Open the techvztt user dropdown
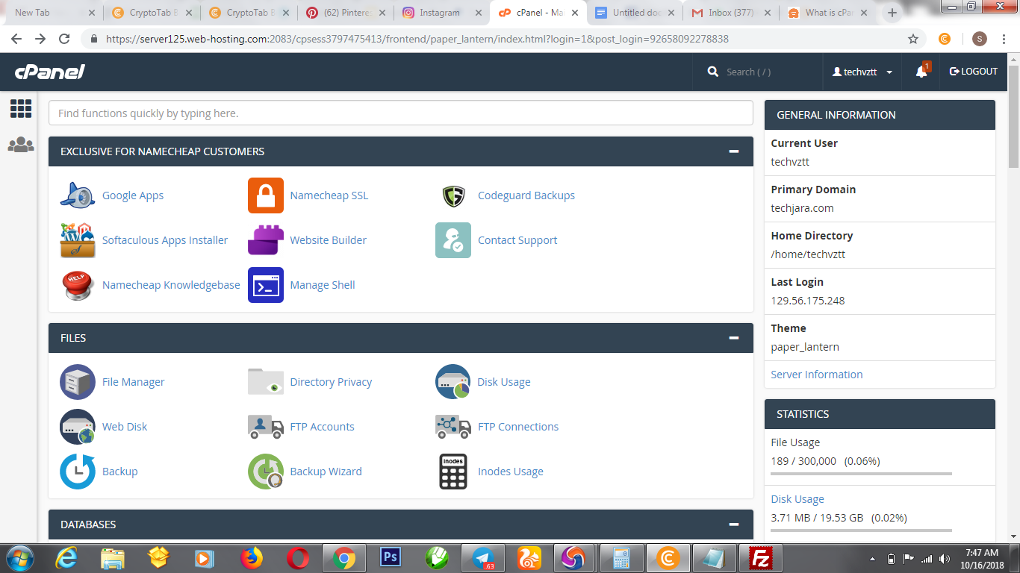The image size is (1020, 573). (862, 72)
